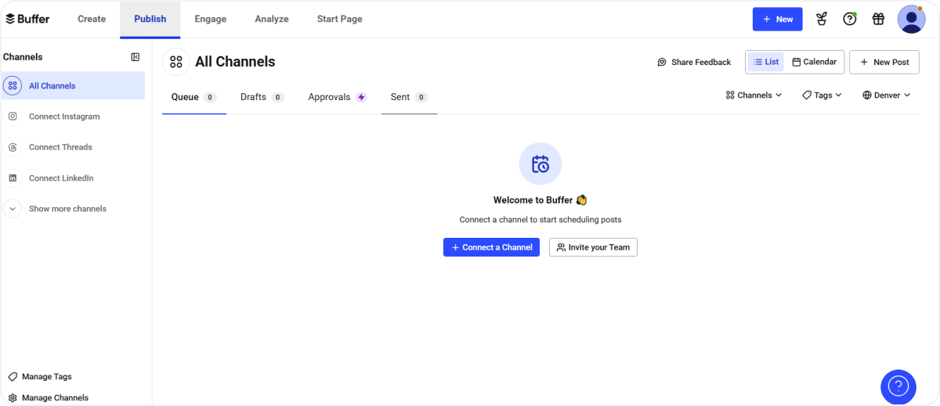The width and height of the screenshot is (940, 406).
Task: Click the LinkedIn icon
Action: point(13,178)
